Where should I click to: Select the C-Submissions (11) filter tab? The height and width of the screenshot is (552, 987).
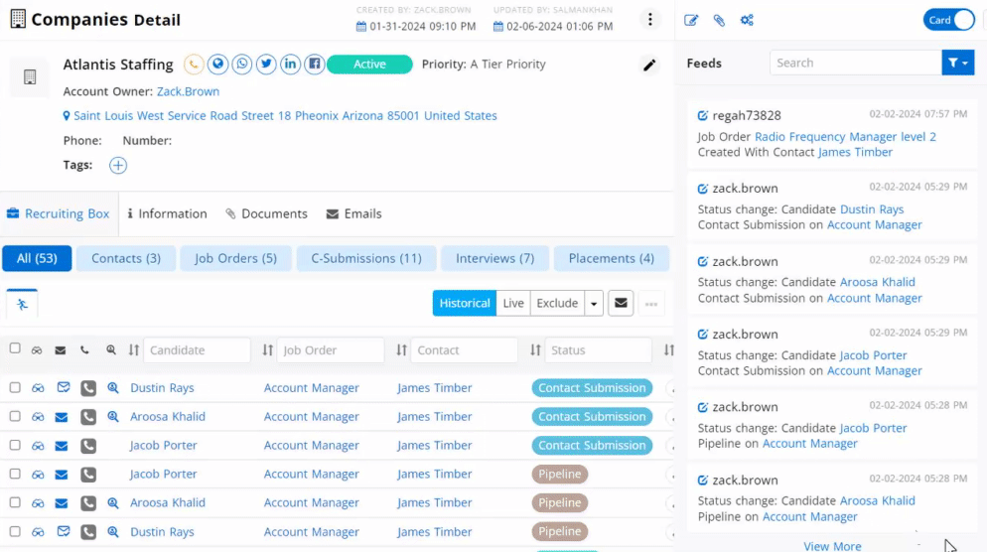[366, 259]
